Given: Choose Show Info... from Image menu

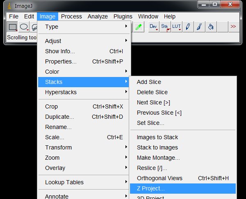Looking at the screenshot, I should click(84, 51).
